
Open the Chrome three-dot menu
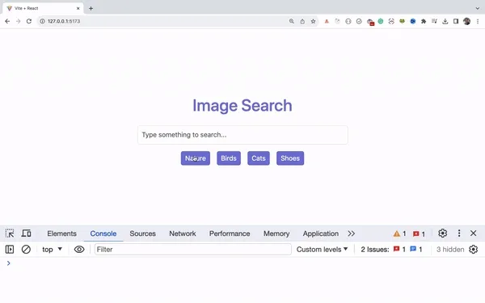pyautogui.click(x=478, y=21)
